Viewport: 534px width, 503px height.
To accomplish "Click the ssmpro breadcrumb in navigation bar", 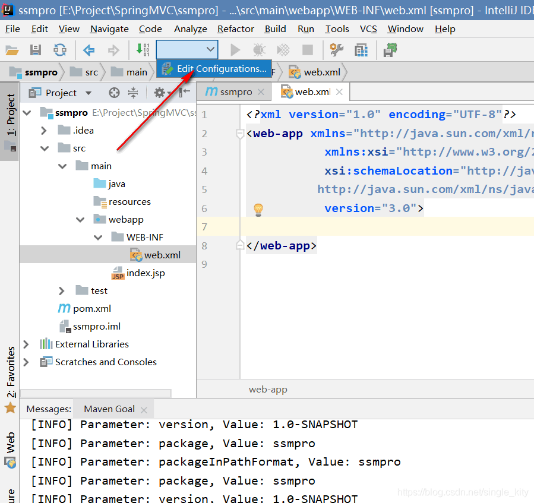I will 34,72.
